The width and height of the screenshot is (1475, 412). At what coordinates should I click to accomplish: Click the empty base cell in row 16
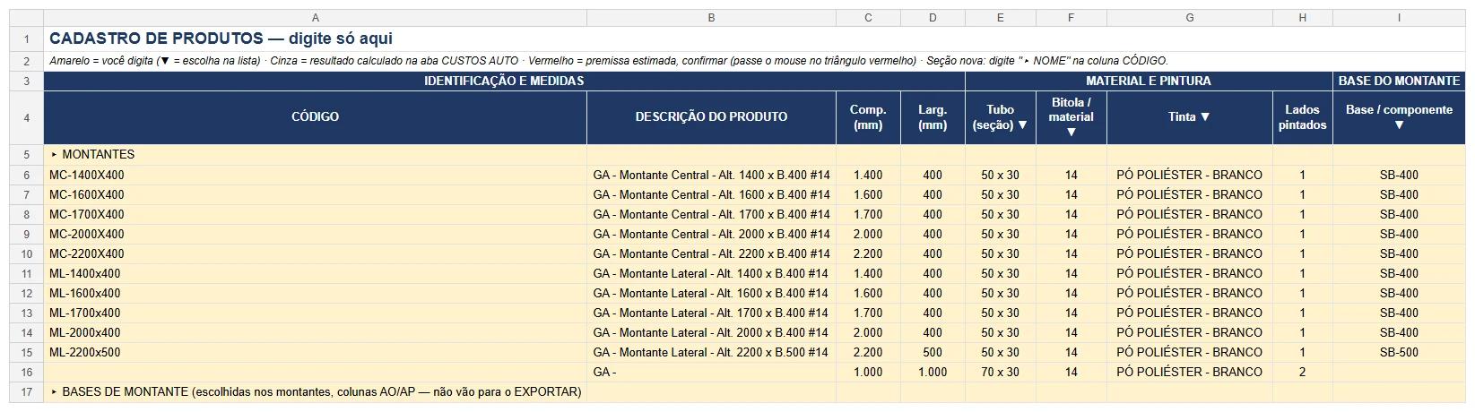tap(1399, 372)
